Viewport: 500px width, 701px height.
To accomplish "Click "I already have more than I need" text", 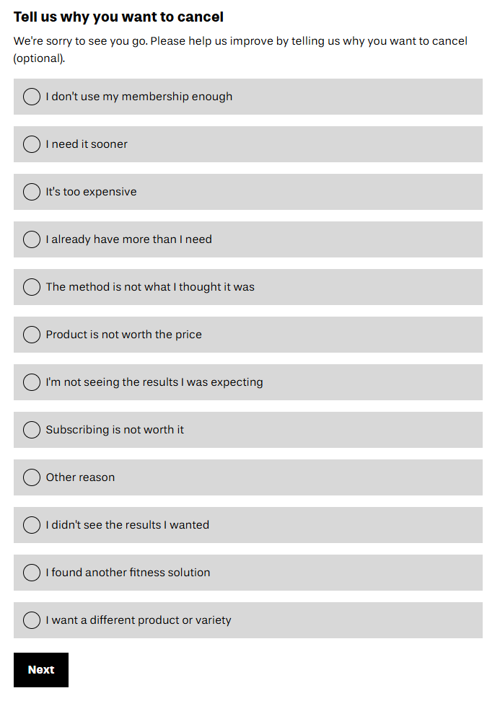I will click(x=128, y=239).
